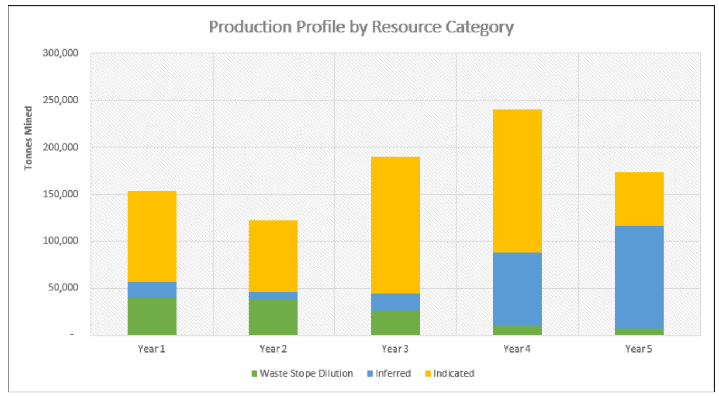Click the yellow Indicated segment of Year 3 bar
Image resolution: width=719 pixels, height=396 pixels.
395,225
